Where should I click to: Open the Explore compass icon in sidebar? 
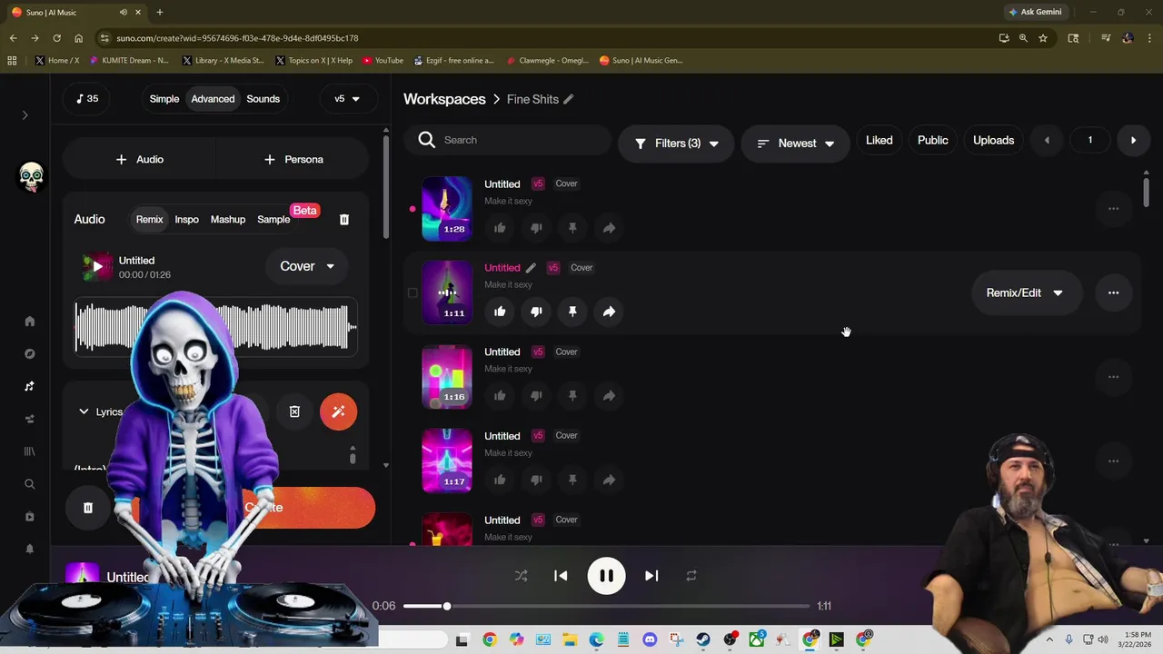point(29,353)
